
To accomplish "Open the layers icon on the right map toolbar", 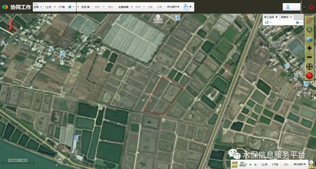I will [309, 38].
